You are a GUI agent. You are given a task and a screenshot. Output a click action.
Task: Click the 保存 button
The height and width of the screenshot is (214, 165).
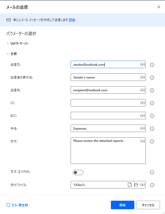pyautogui.click(x=123, y=205)
